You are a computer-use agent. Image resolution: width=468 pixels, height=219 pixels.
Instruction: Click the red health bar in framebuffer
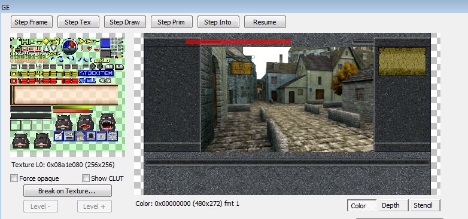coord(238,42)
